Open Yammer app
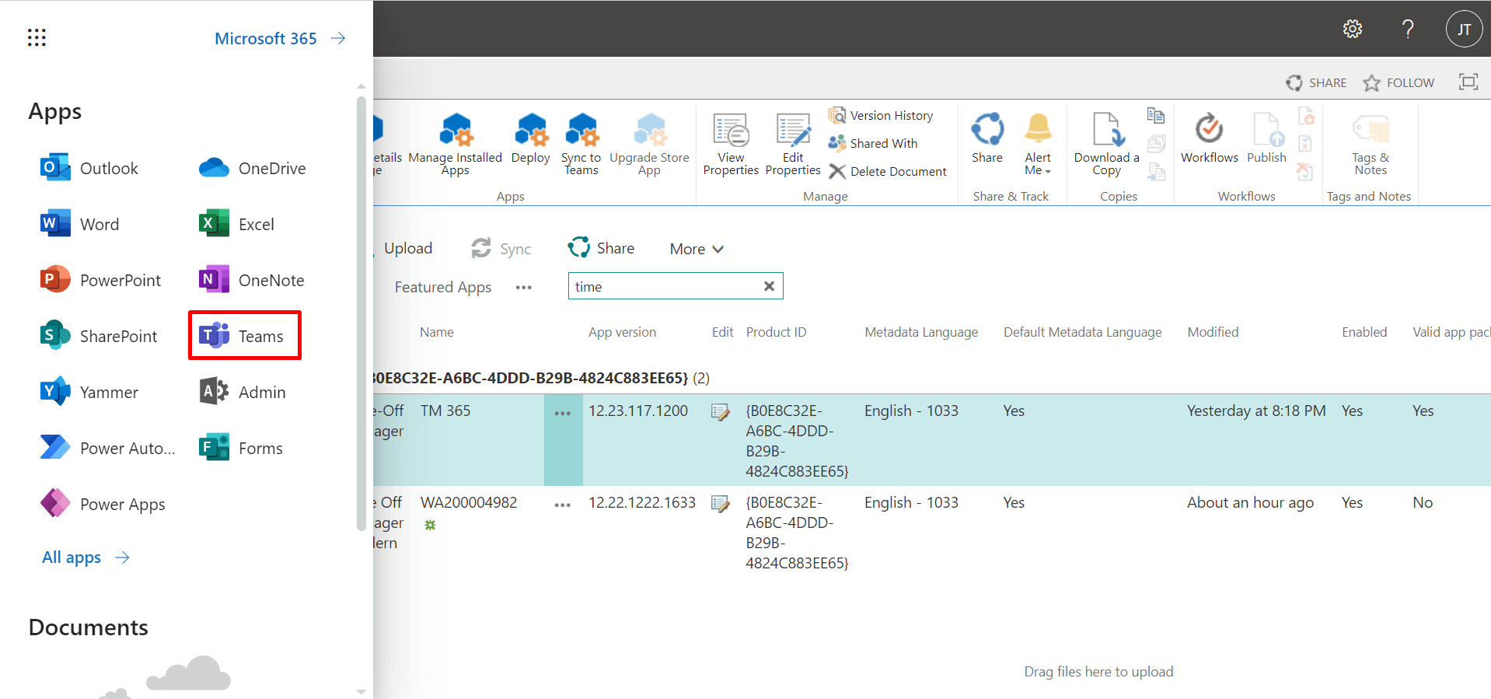 coord(89,392)
